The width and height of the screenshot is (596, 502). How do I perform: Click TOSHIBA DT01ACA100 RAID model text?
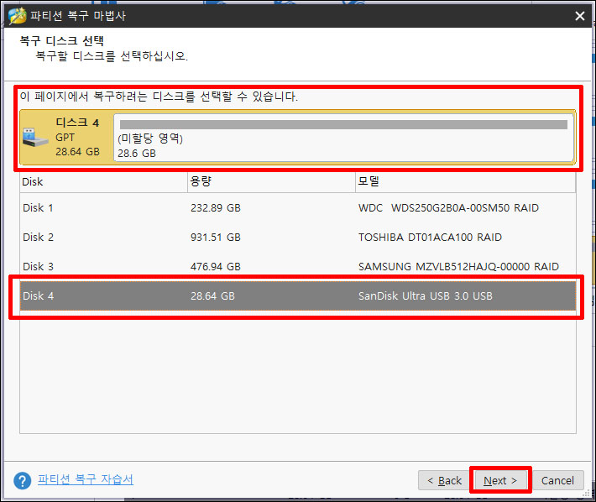(x=430, y=237)
